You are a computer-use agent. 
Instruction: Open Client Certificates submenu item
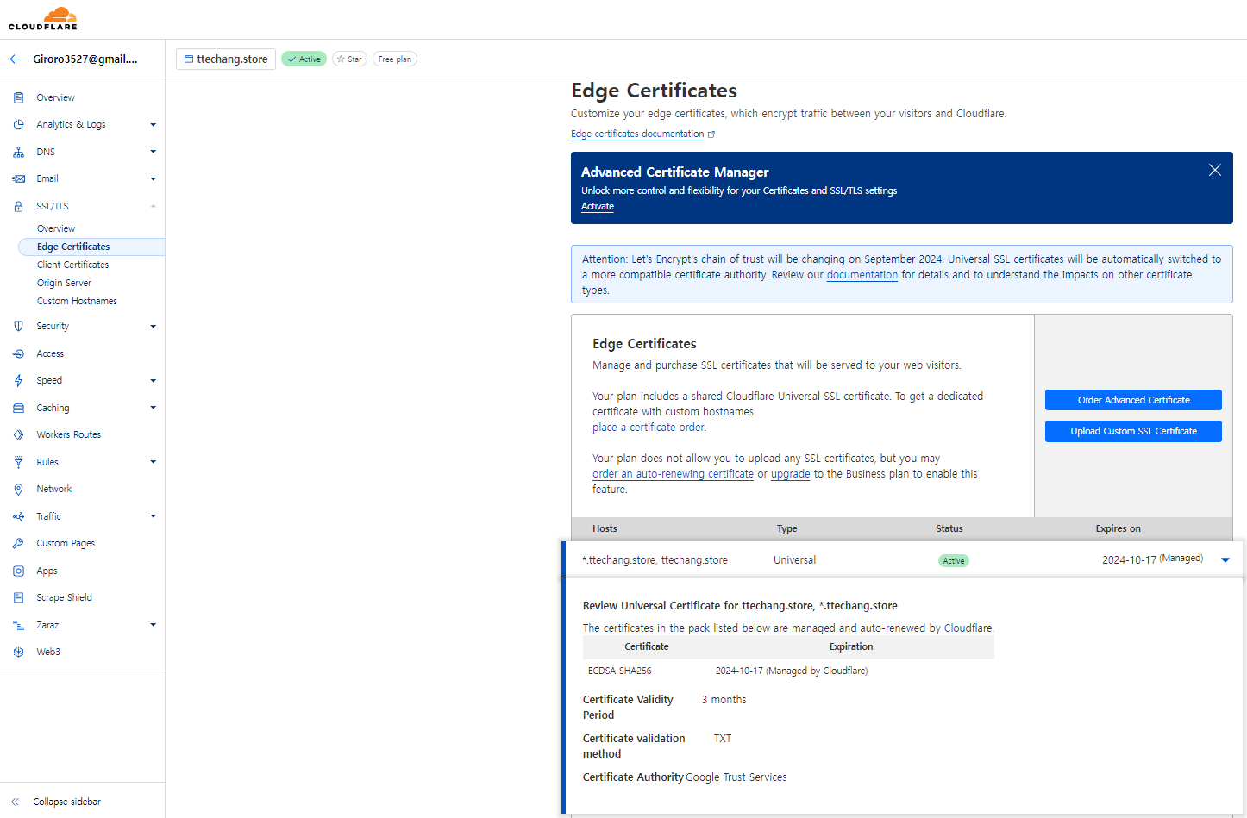pyautogui.click(x=72, y=265)
